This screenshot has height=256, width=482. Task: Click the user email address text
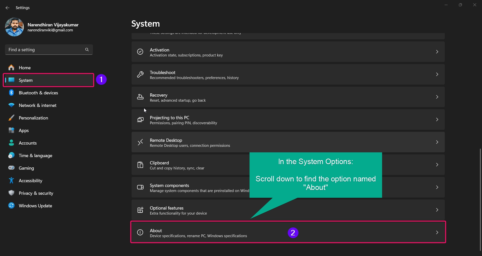point(50,30)
